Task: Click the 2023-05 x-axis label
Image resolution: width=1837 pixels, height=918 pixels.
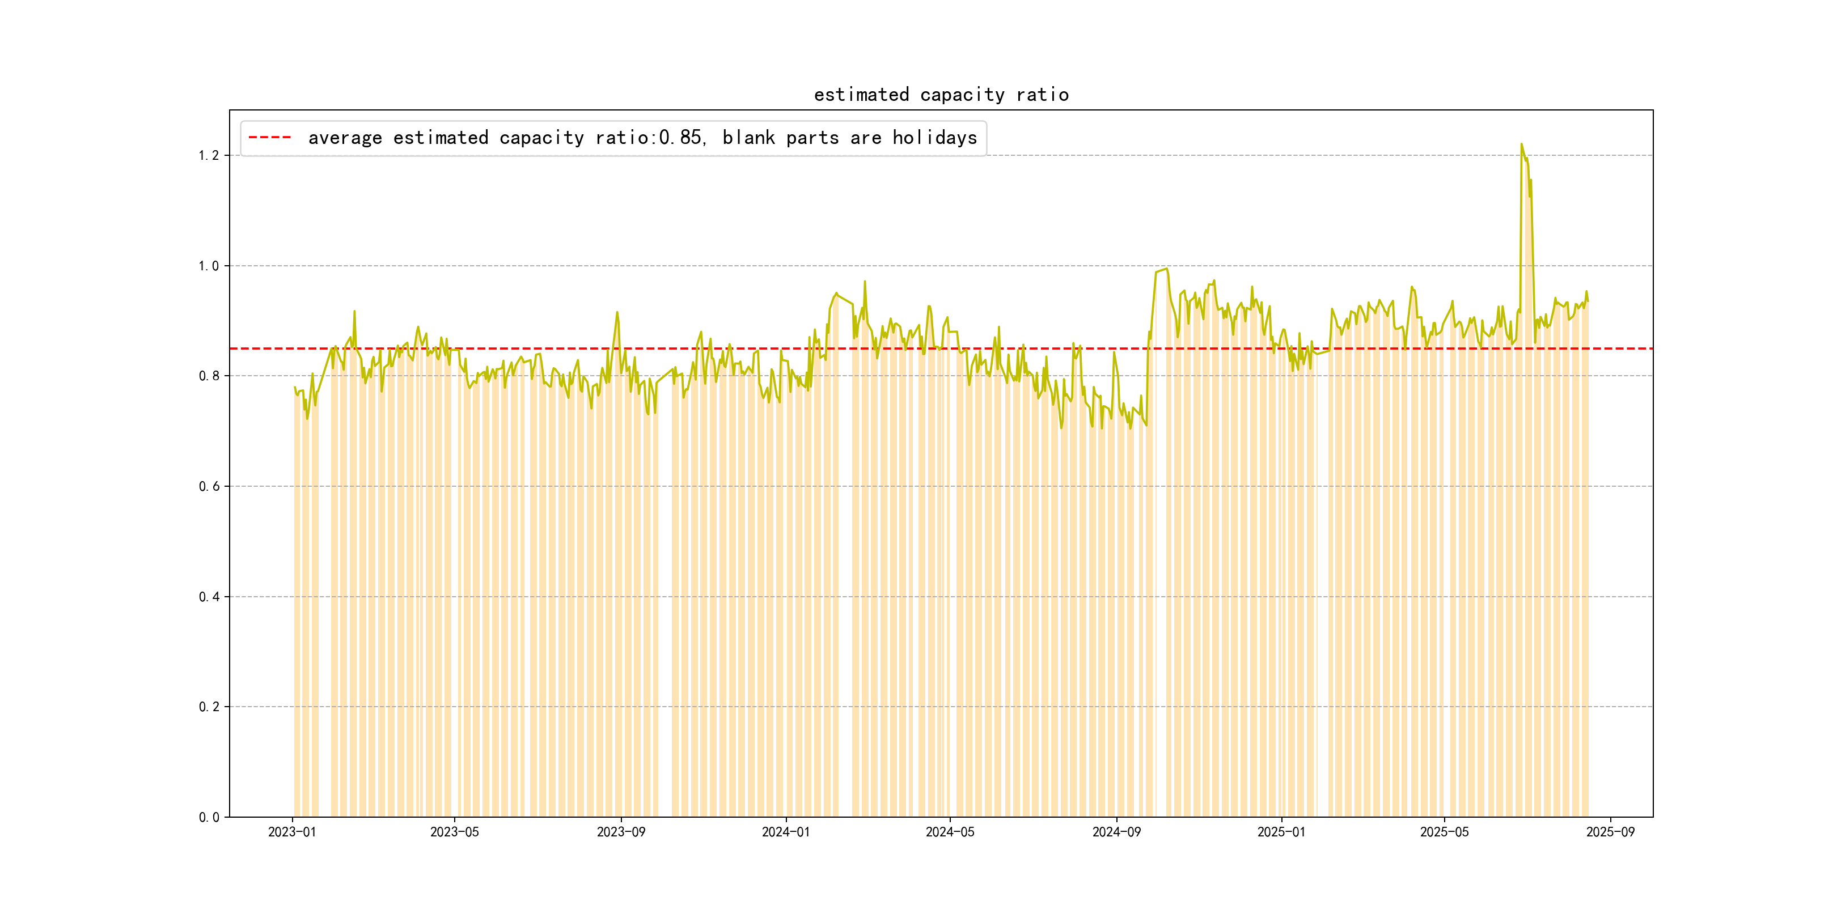Action: pyautogui.click(x=454, y=832)
